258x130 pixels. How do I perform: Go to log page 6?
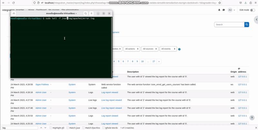click(x=123, y=61)
